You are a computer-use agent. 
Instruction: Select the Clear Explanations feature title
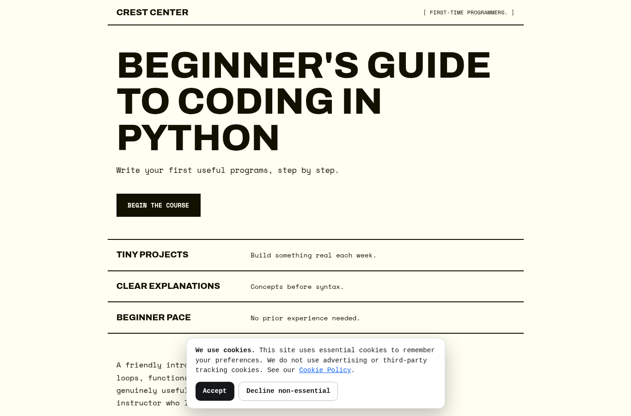(x=168, y=286)
